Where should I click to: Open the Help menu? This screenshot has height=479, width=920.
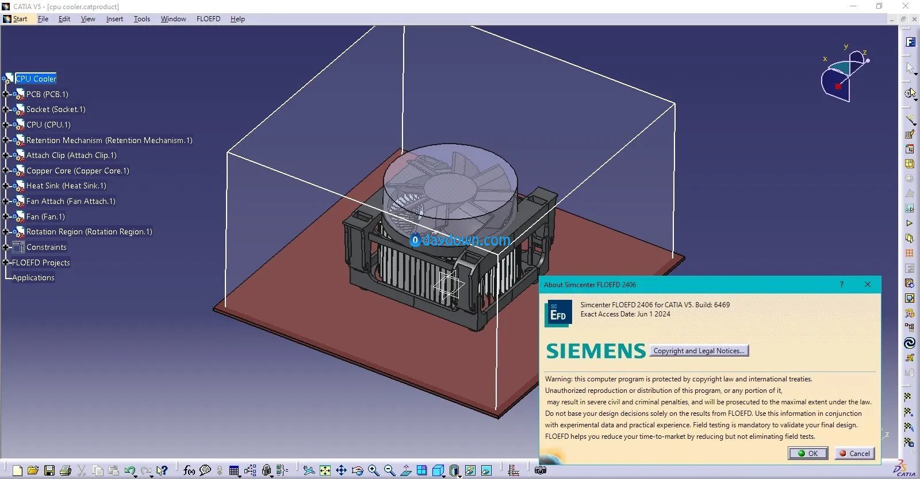237,19
